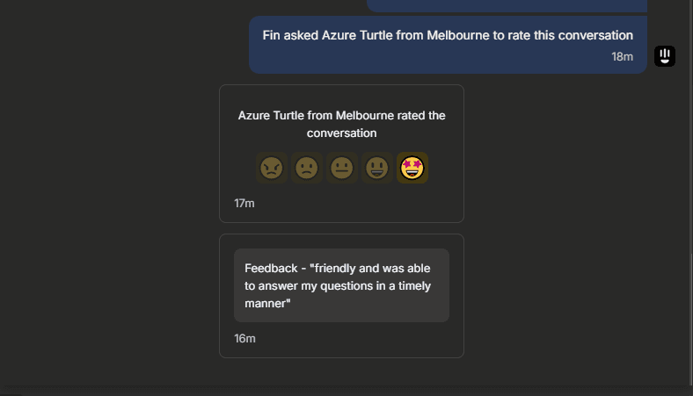Click the angry face rating emoji

272,168
